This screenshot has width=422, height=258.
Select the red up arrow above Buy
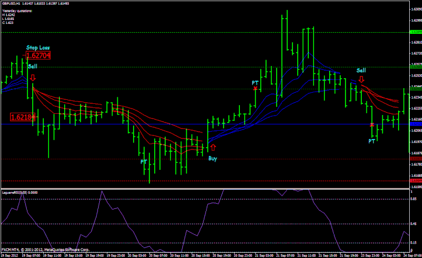coord(213,147)
